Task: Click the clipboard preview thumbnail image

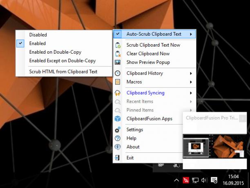Action: click(x=214, y=146)
